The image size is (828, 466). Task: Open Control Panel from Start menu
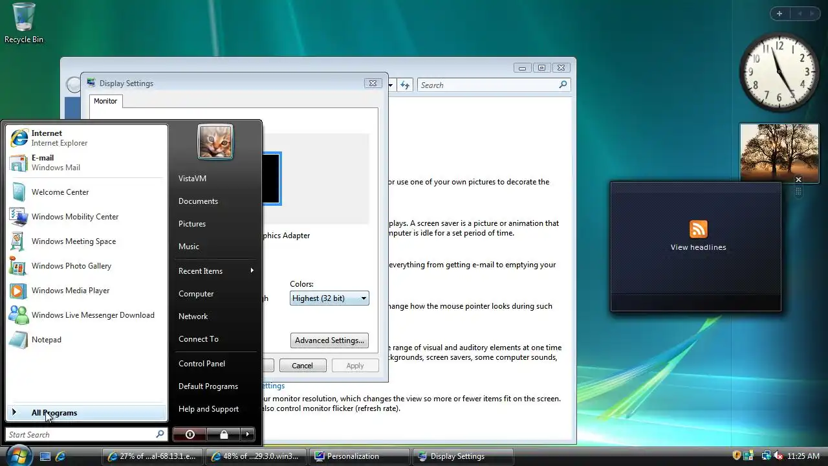202,364
